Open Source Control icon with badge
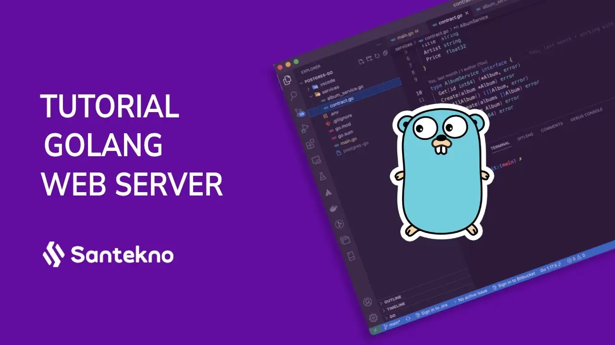The width and height of the screenshot is (615, 345). [299, 112]
